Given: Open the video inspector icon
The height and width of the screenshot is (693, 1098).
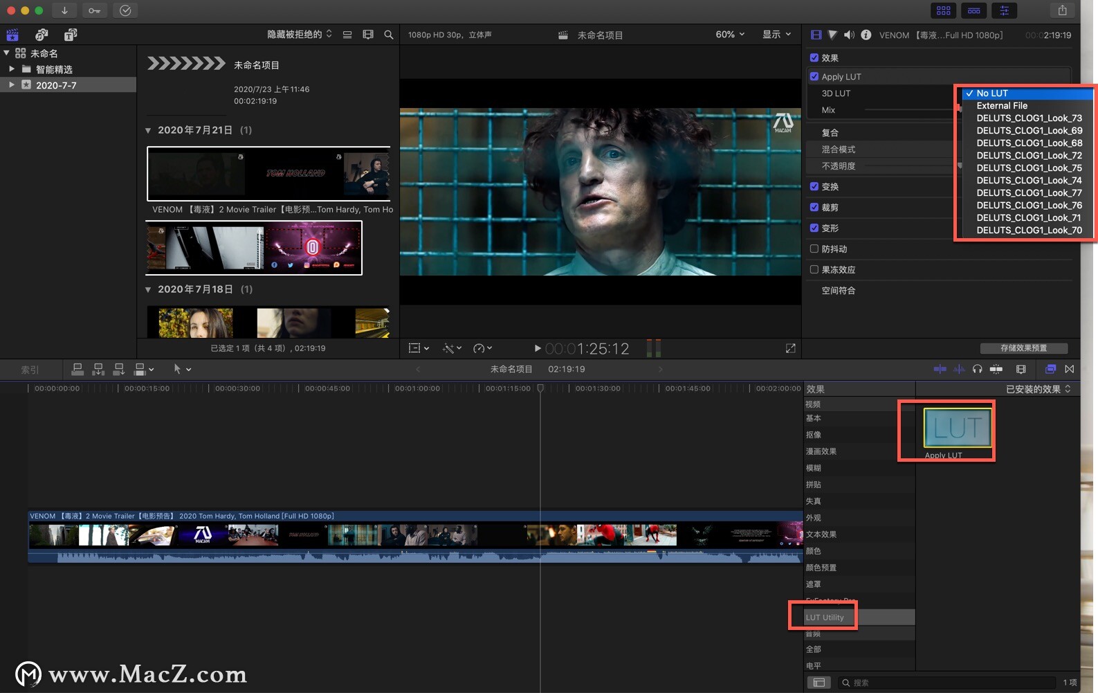Looking at the screenshot, I should [816, 35].
